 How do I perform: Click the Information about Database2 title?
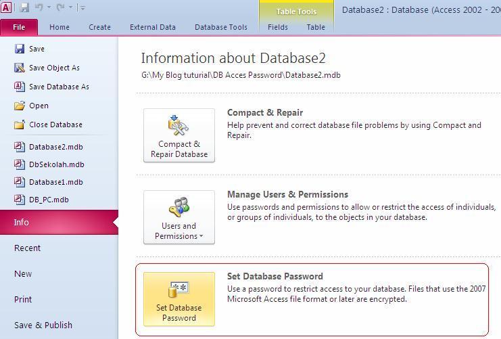233,58
